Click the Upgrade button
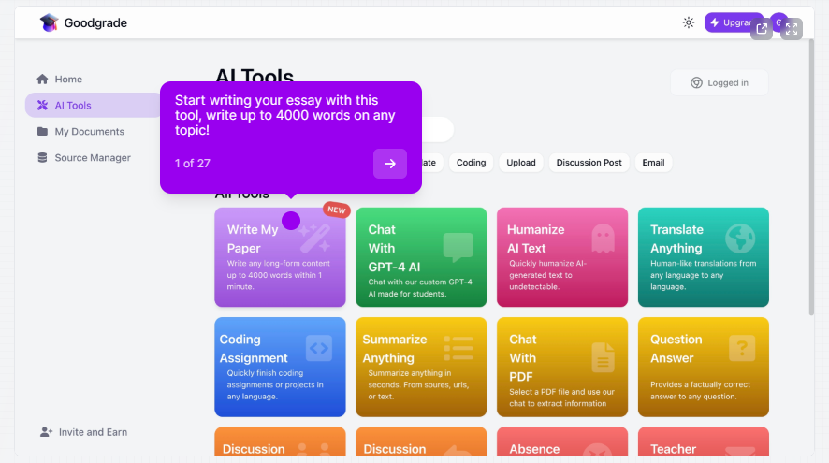 pos(733,22)
